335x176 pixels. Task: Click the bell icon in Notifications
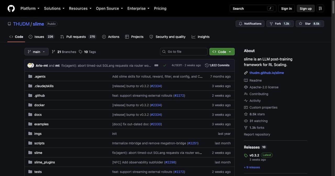(241, 24)
